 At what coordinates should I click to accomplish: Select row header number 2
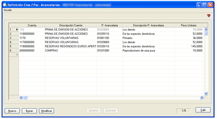(x=14, y=34)
